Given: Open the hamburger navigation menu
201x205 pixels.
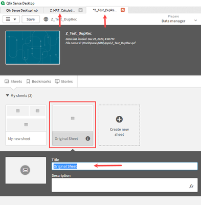Looking at the screenshot, I should 11,19.
